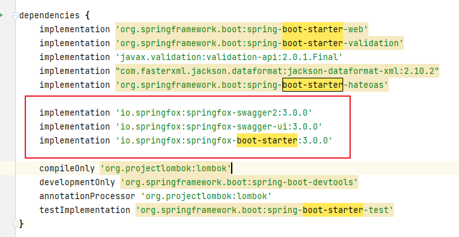Click annotationProcessor 'org.projectlombok:lombok' string
This screenshot has width=459, height=237.
(x=206, y=196)
